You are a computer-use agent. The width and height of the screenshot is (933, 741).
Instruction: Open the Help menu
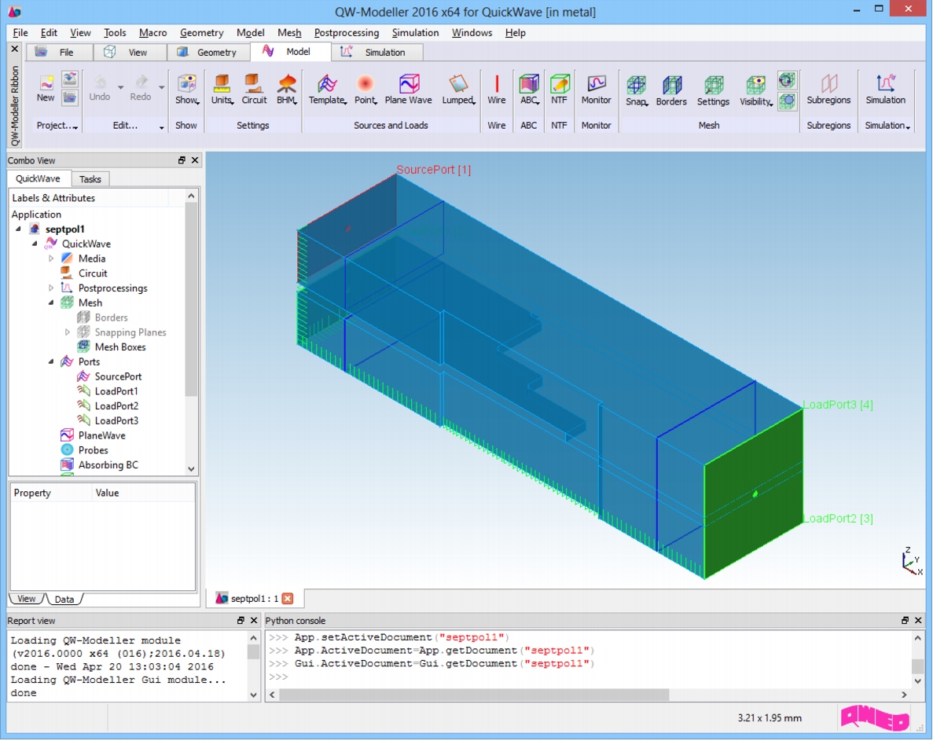pos(516,33)
